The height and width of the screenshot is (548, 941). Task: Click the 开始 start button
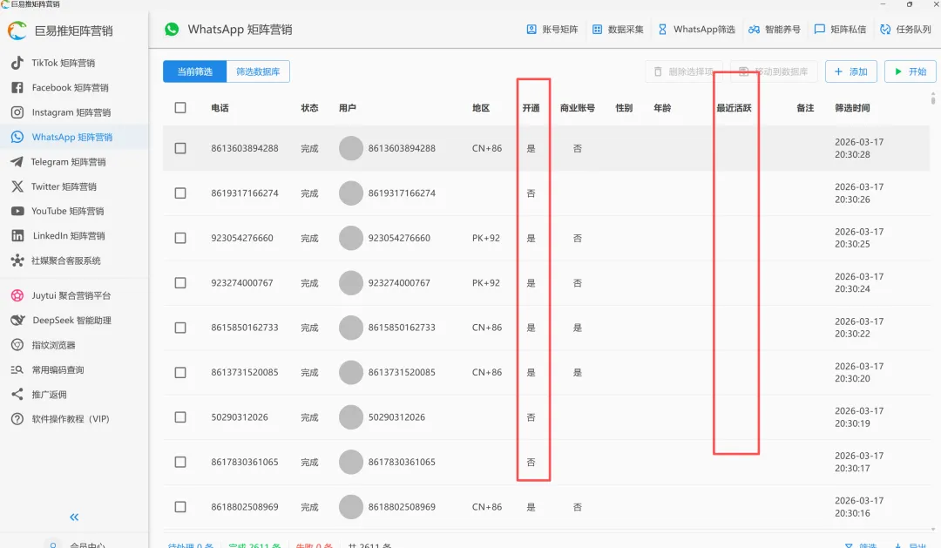(x=910, y=71)
